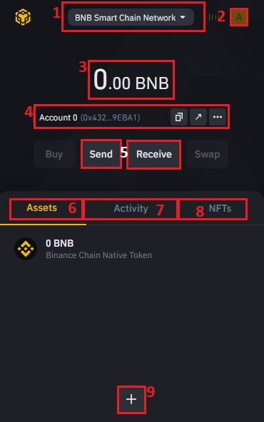Select the Assets tab
Image resolution: width=264 pixels, height=422 pixels.
(42, 207)
